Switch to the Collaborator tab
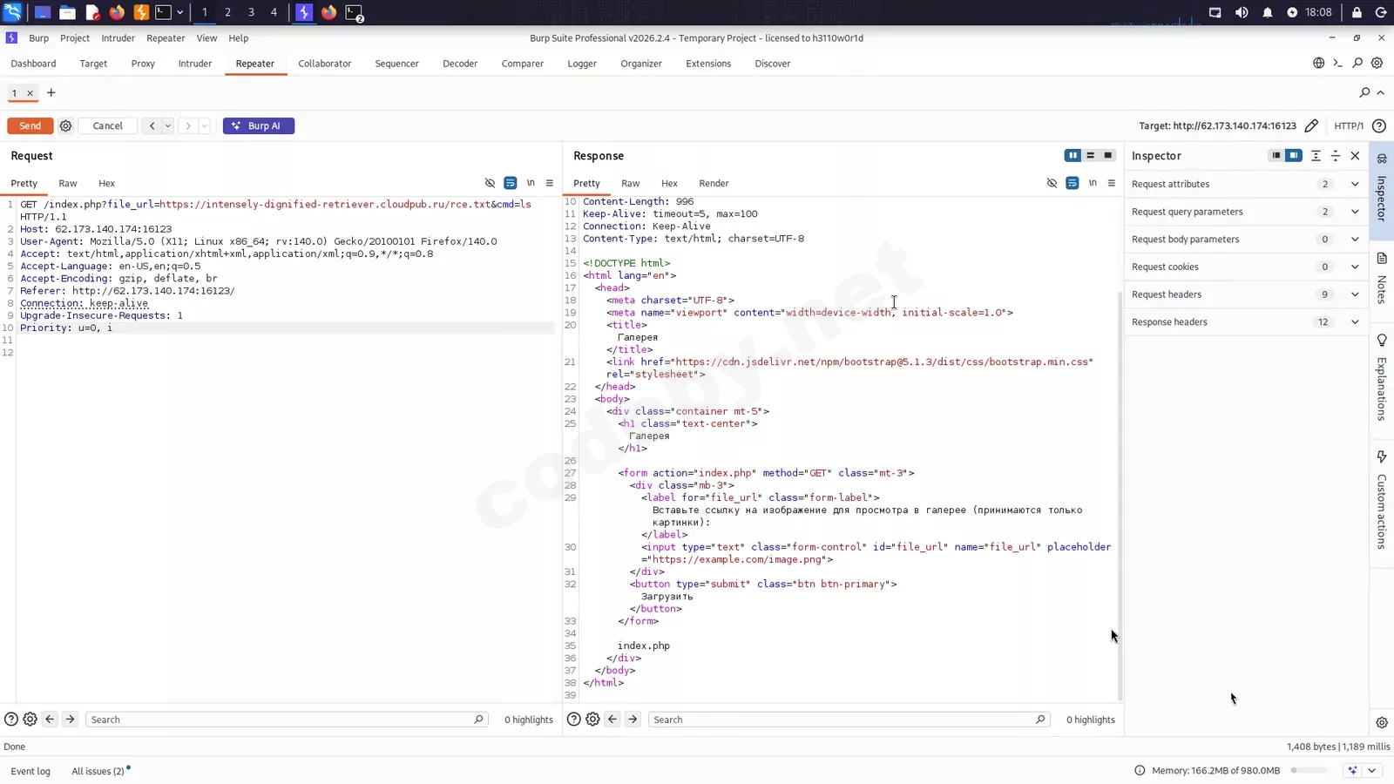This screenshot has height=784, width=1394. [325, 64]
